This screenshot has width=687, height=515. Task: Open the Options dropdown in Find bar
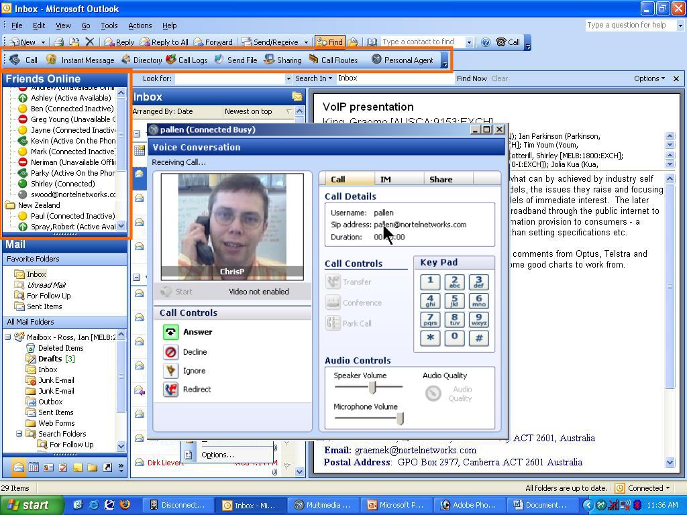click(649, 78)
